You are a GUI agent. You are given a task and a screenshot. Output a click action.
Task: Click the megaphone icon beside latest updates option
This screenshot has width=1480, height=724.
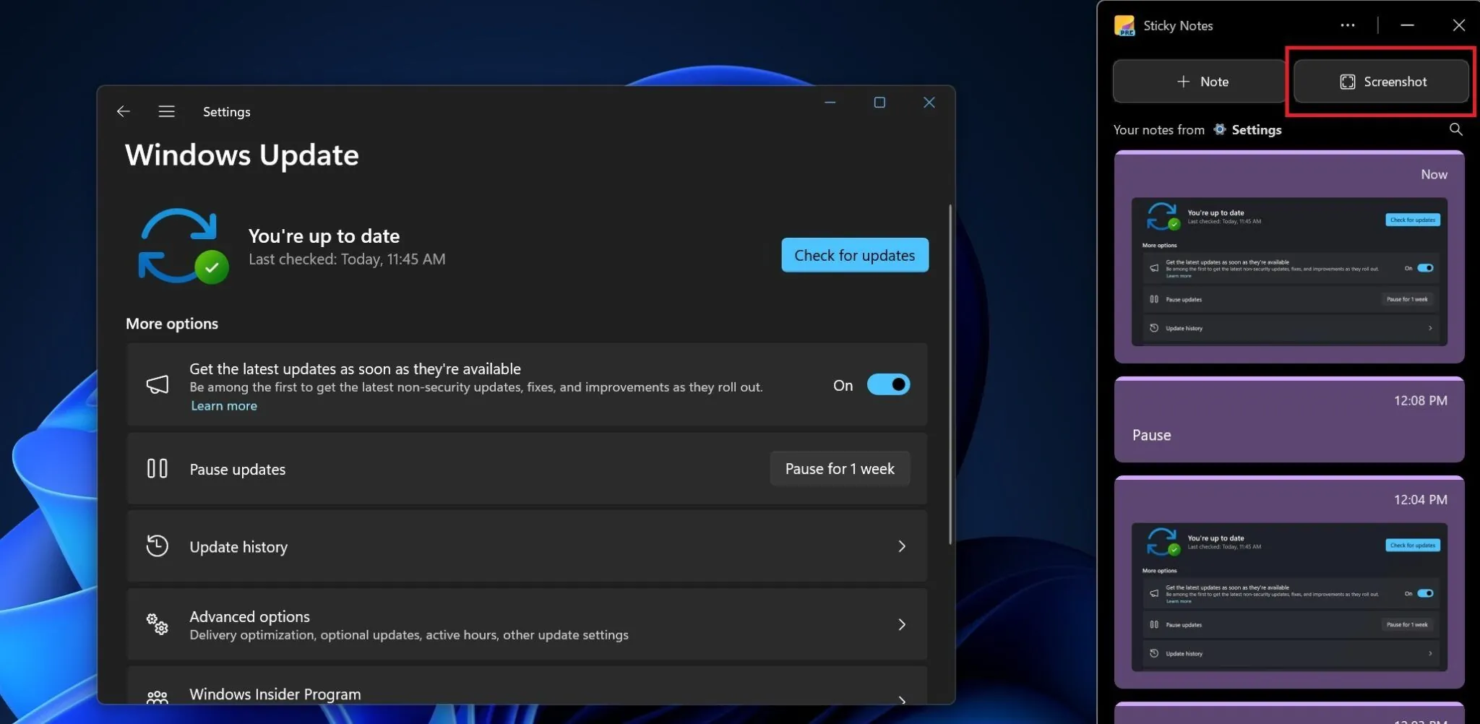[x=158, y=384]
